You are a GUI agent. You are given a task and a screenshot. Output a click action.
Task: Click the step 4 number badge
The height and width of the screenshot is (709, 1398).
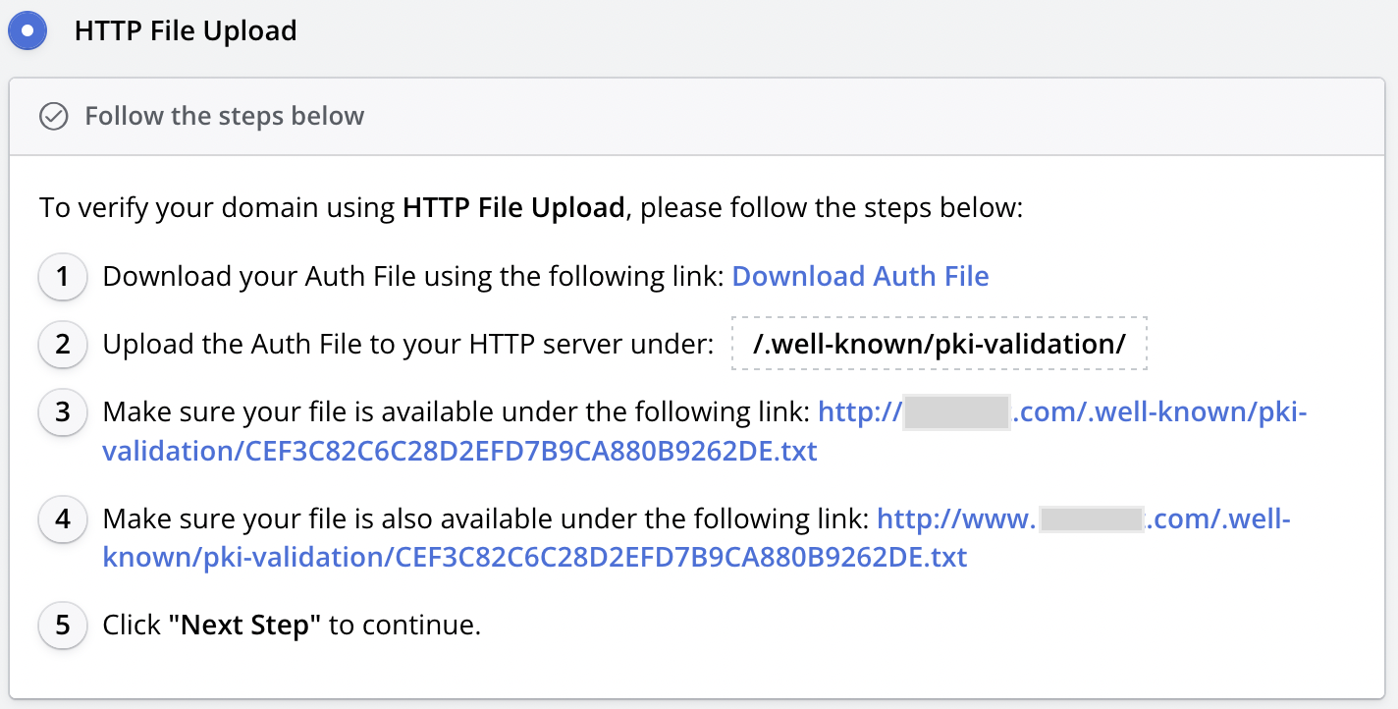click(x=63, y=518)
